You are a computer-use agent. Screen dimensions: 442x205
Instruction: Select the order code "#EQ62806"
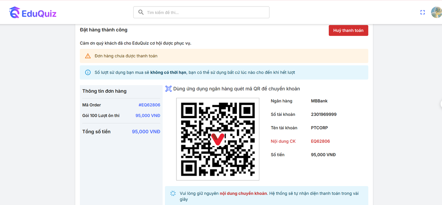[150, 105]
